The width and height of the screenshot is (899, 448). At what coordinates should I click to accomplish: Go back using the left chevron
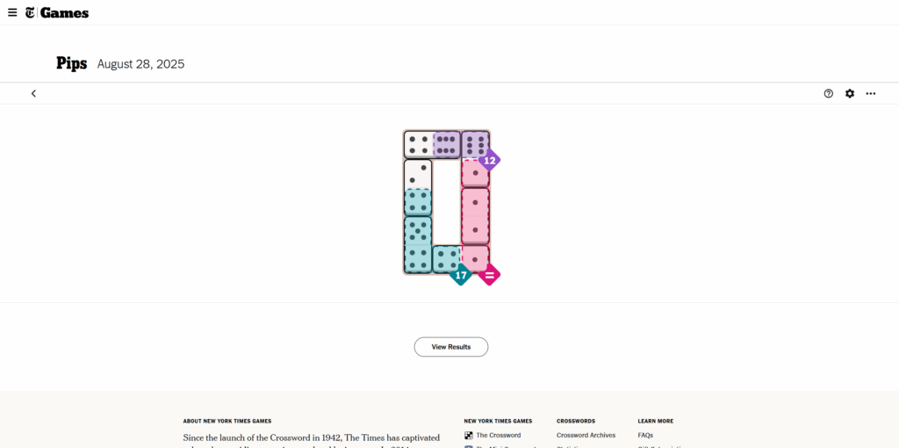[33, 93]
